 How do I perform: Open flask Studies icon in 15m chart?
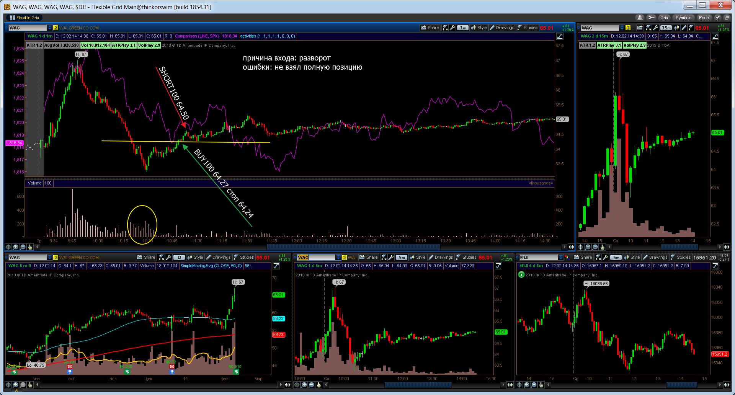coord(691,28)
